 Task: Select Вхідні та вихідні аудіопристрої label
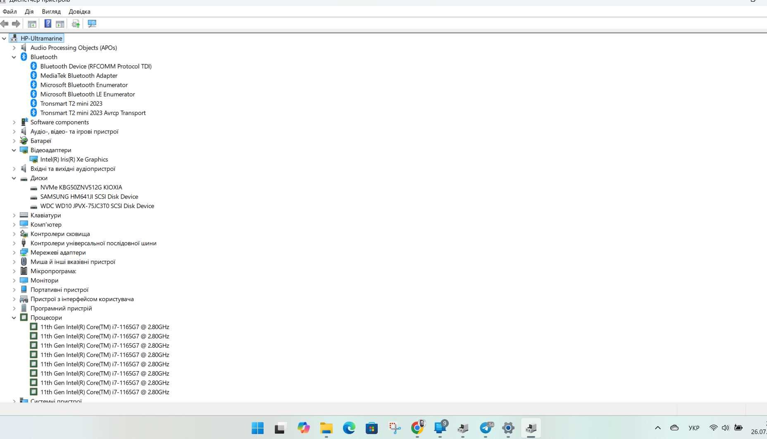(x=73, y=169)
